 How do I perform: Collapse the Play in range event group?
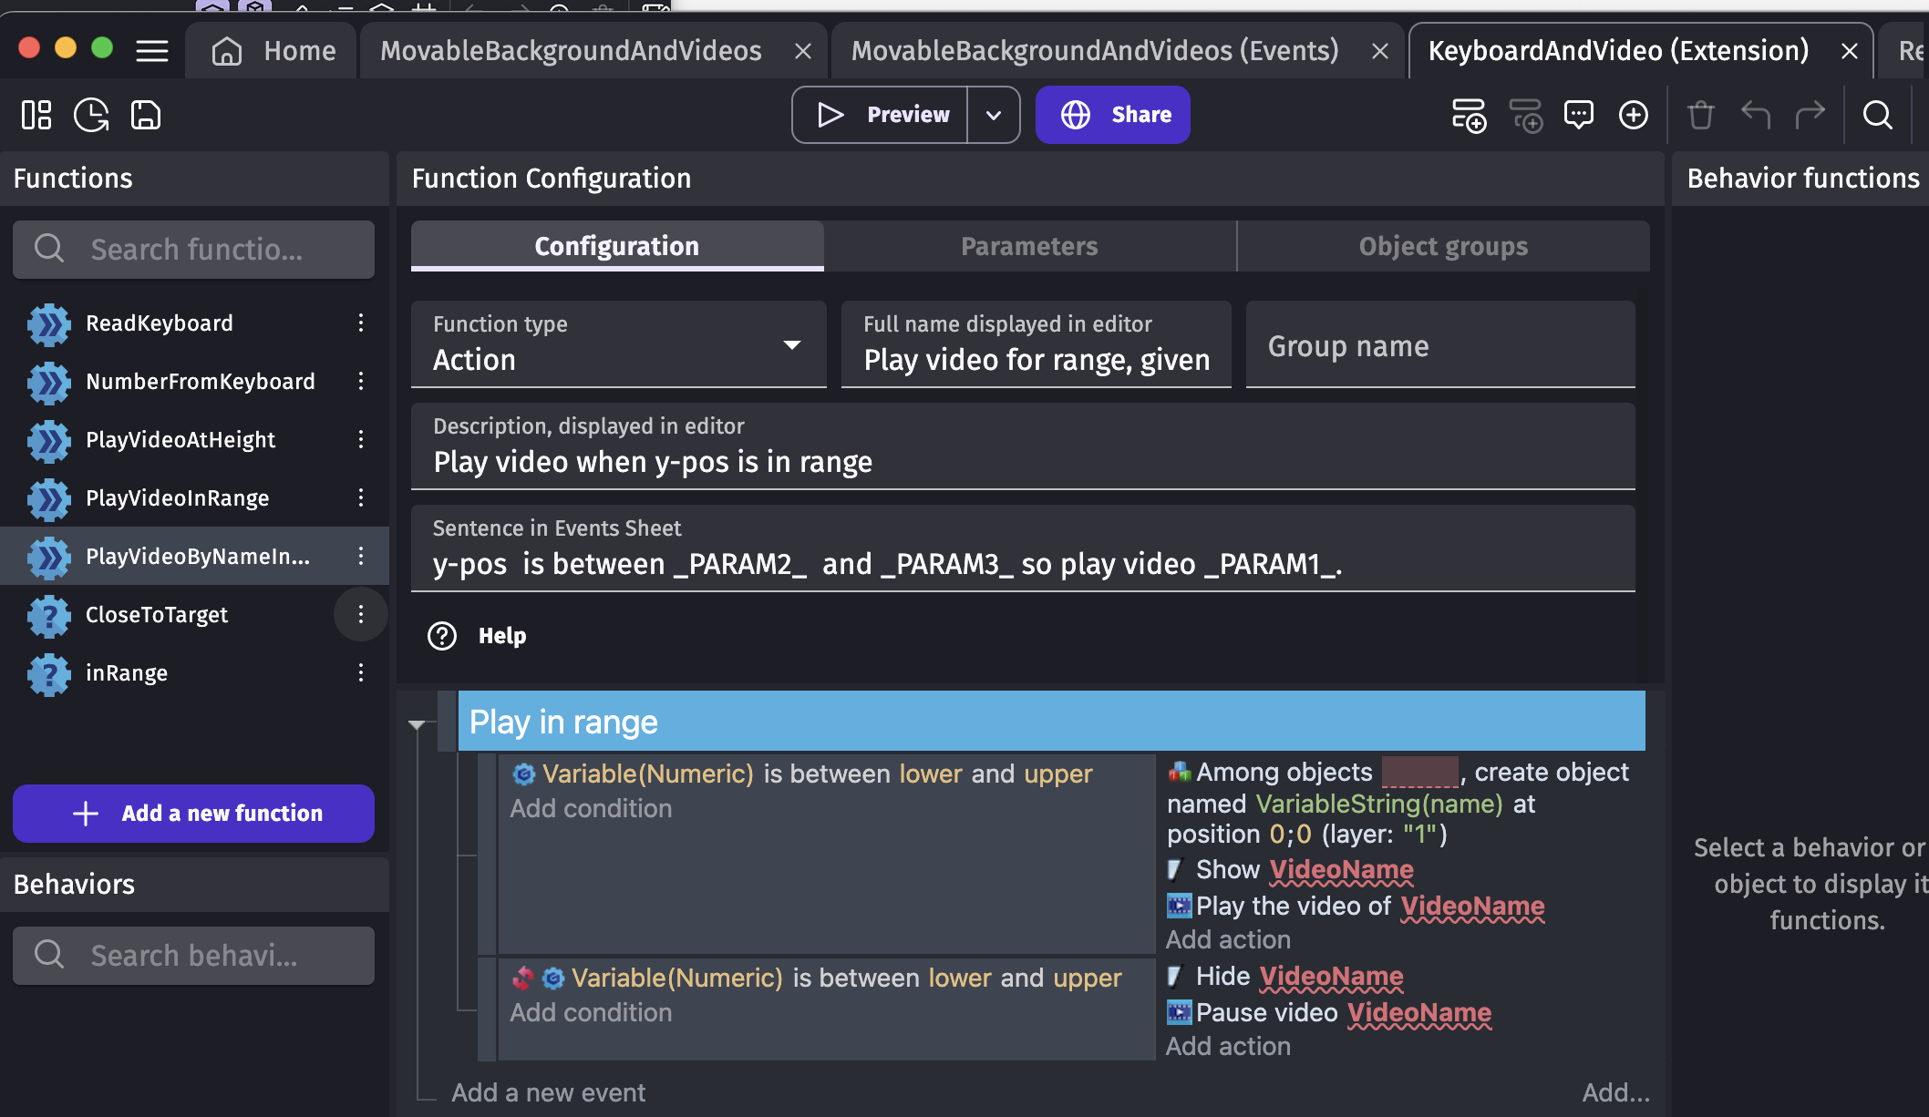[417, 724]
